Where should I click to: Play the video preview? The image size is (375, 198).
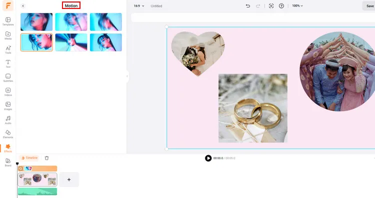pyautogui.click(x=208, y=158)
